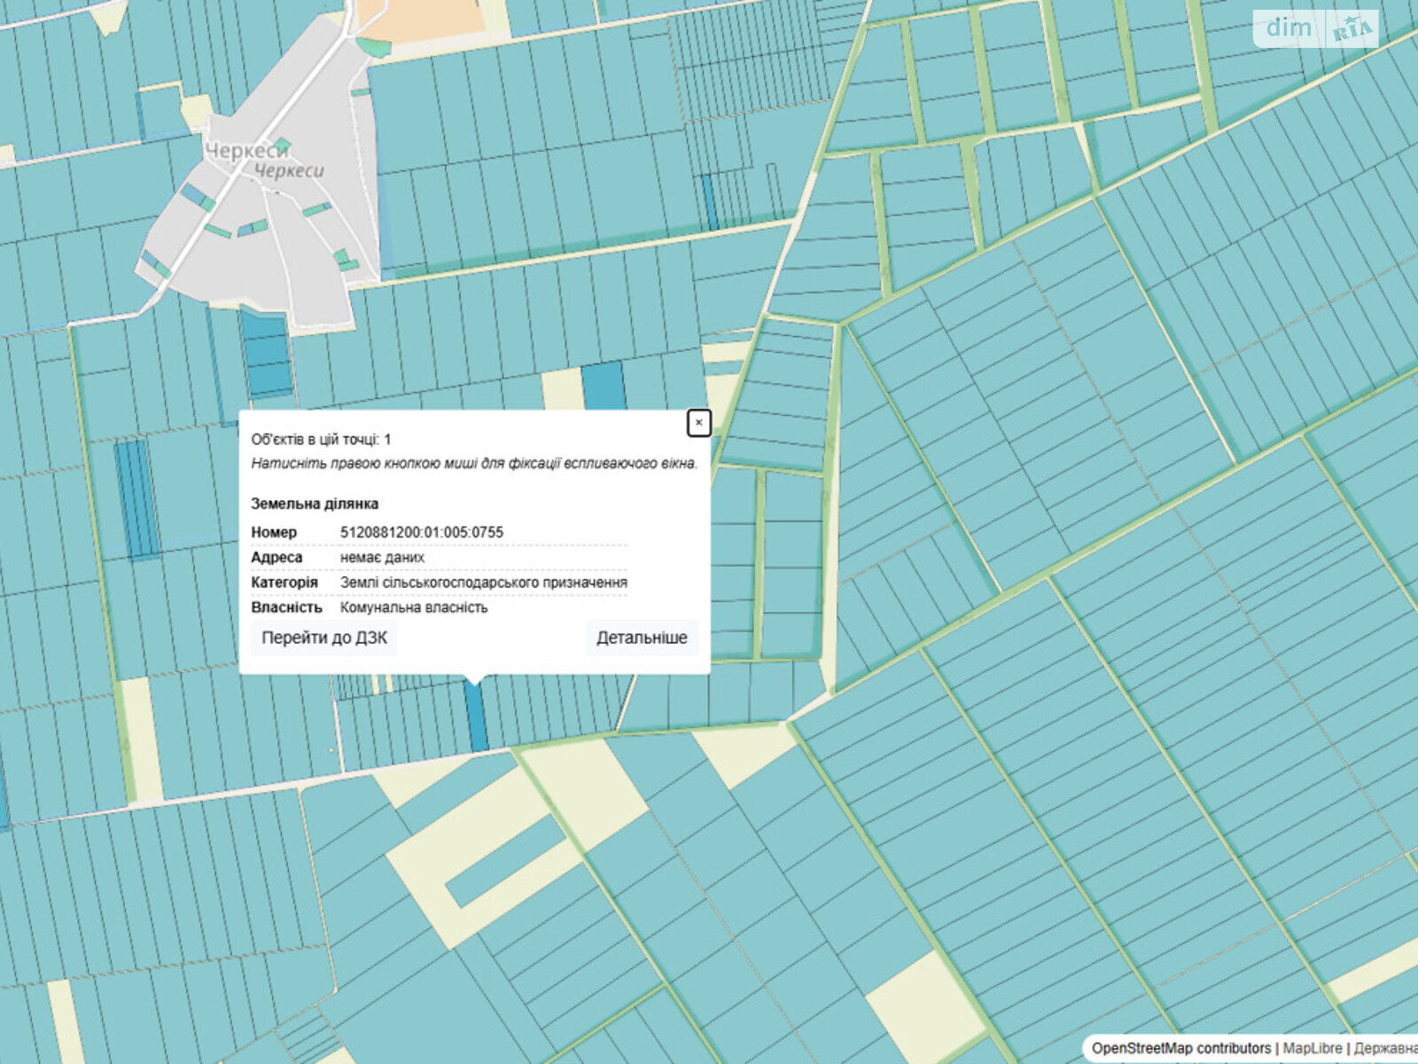Click cadastral number 5120881200:01:005:0755
The width and height of the screenshot is (1418, 1064).
click(x=422, y=532)
